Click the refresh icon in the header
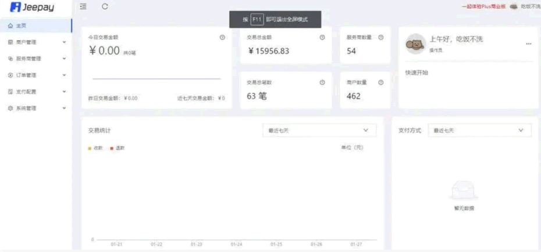The height and width of the screenshot is (252, 541). pyautogui.click(x=105, y=6)
